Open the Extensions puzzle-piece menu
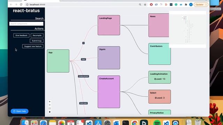Screen dimensions: 223x125 tap(186, 5)
